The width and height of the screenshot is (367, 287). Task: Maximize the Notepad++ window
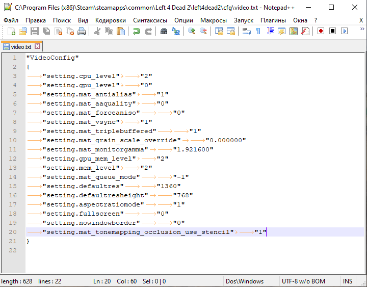coord(331,7)
